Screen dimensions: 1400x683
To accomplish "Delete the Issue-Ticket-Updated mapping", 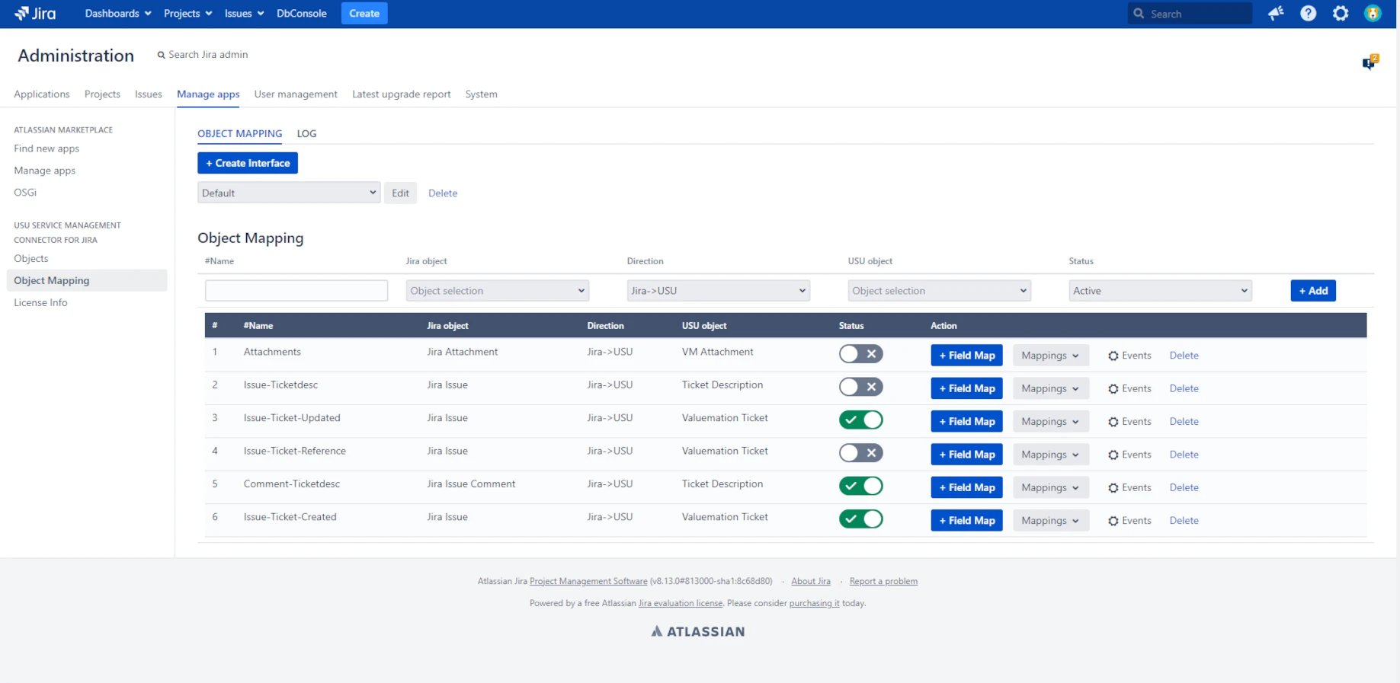I will (1184, 421).
